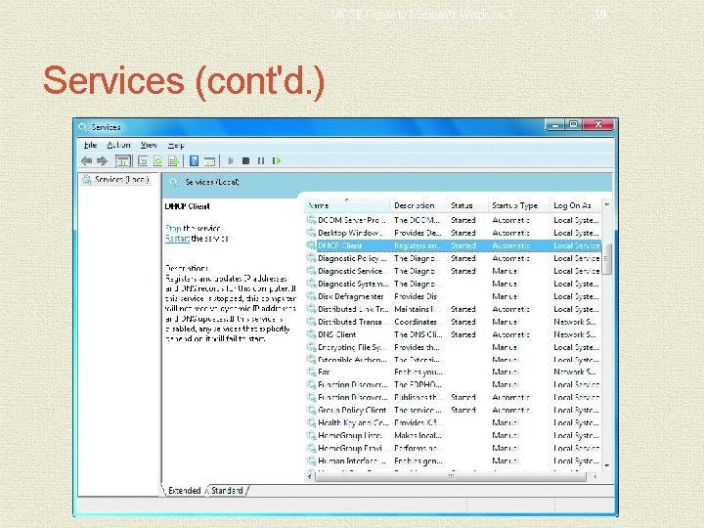Screen dimensions: 704x528
Task: Open the View menu
Action: pos(149,145)
